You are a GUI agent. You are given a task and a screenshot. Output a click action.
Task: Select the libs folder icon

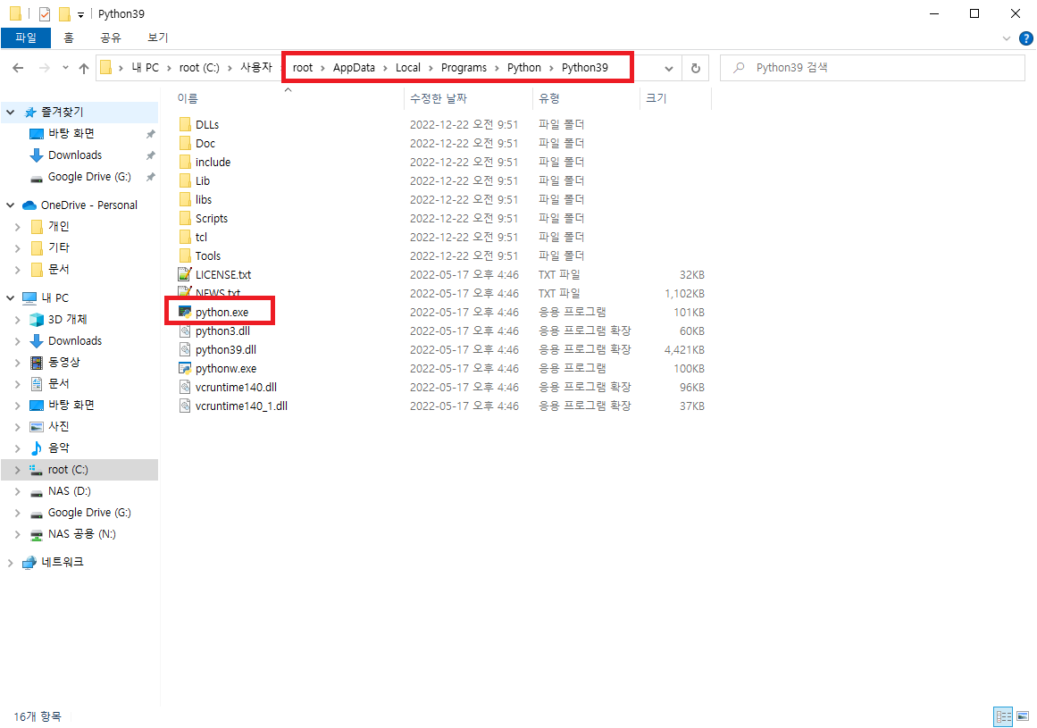point(185,200)
